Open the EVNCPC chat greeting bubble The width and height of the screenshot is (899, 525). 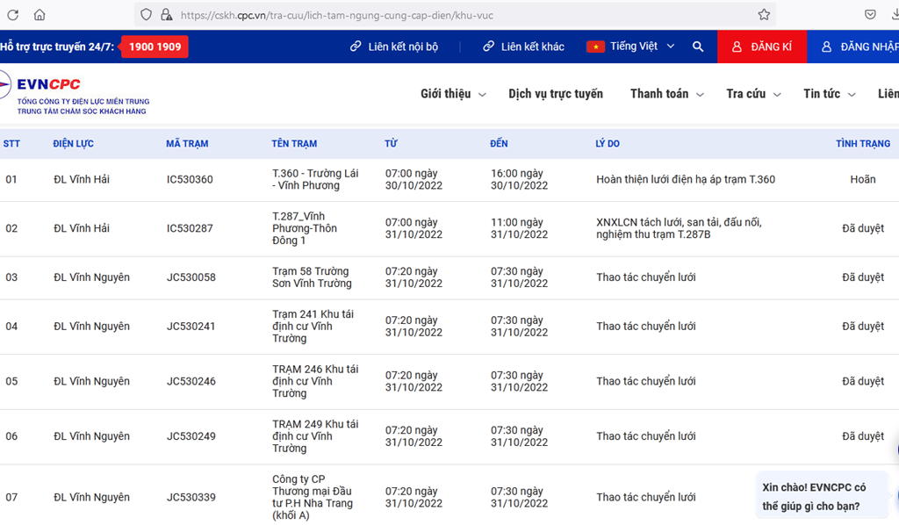pos(821,496)
